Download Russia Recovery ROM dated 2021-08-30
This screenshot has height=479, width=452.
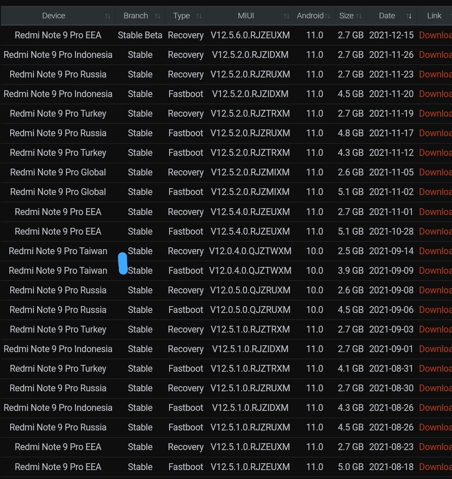(435, 388)
